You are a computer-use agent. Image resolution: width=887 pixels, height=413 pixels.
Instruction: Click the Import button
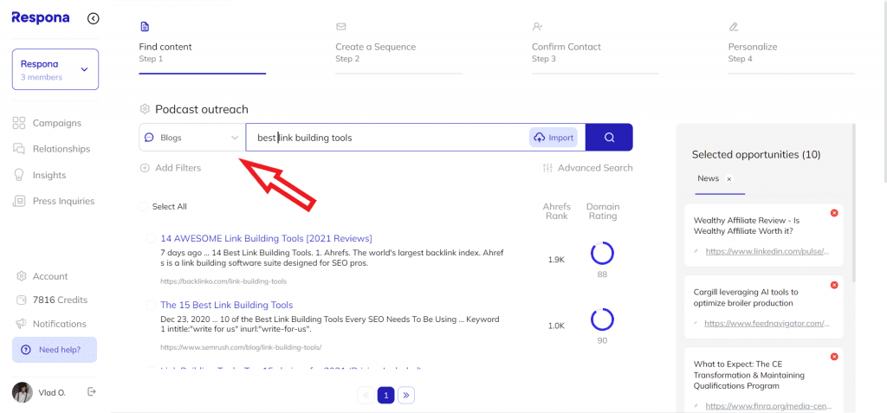554,138
